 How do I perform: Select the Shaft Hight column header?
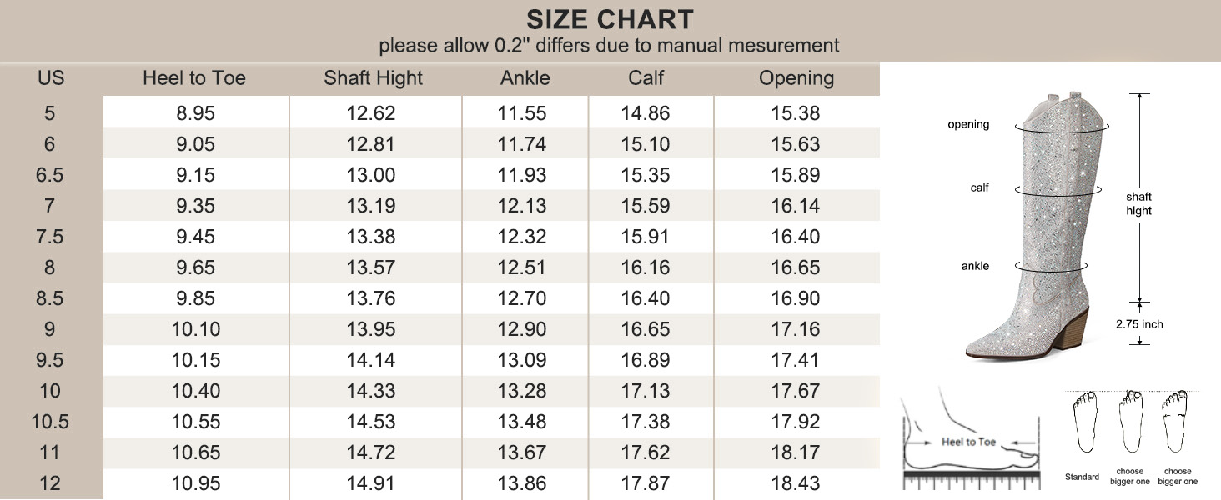[x=373, y=78]
